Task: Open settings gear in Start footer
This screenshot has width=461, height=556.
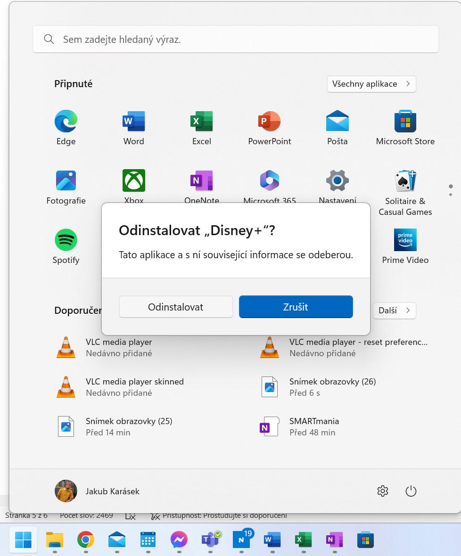Action: [383, 491]
